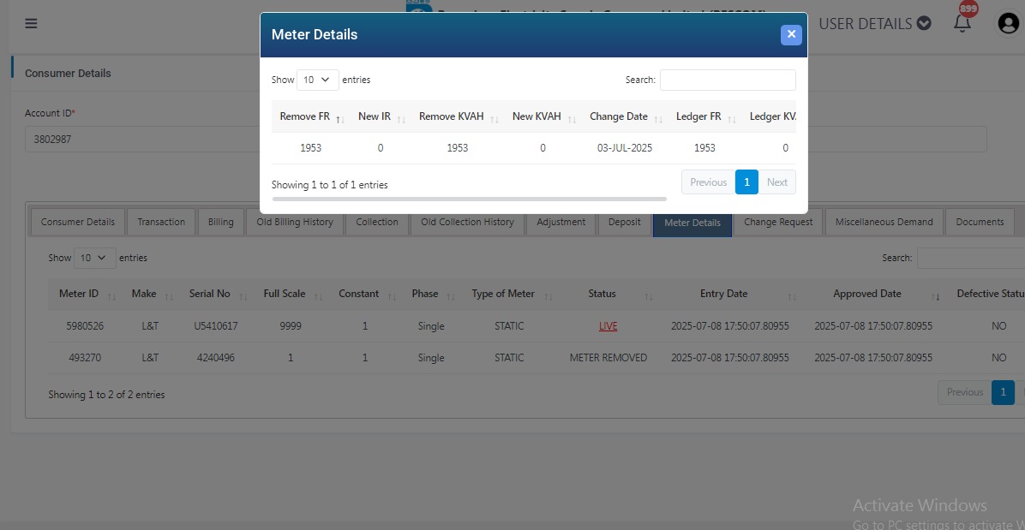Open the user profile avatar icon
This screenshot has width=1025, height=530.
point(1009,23)
